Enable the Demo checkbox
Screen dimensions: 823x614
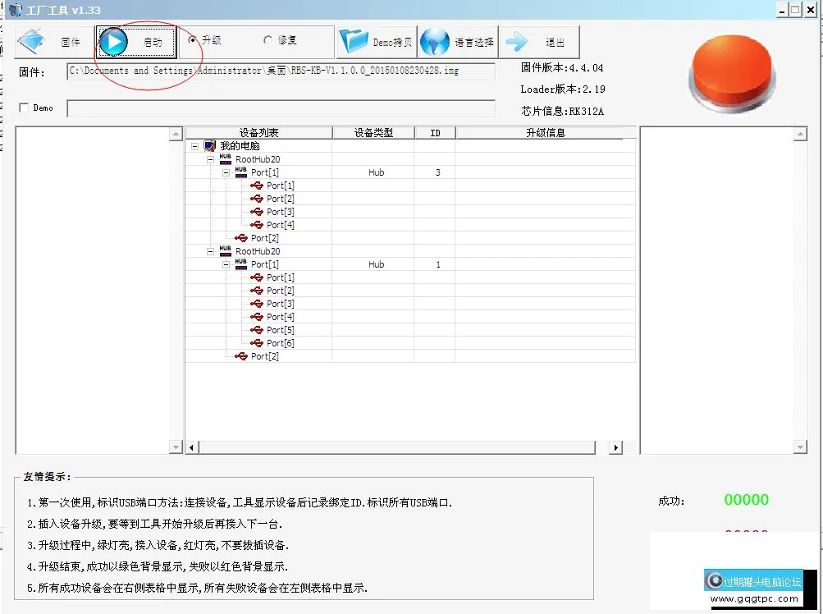tap(24, 107)
